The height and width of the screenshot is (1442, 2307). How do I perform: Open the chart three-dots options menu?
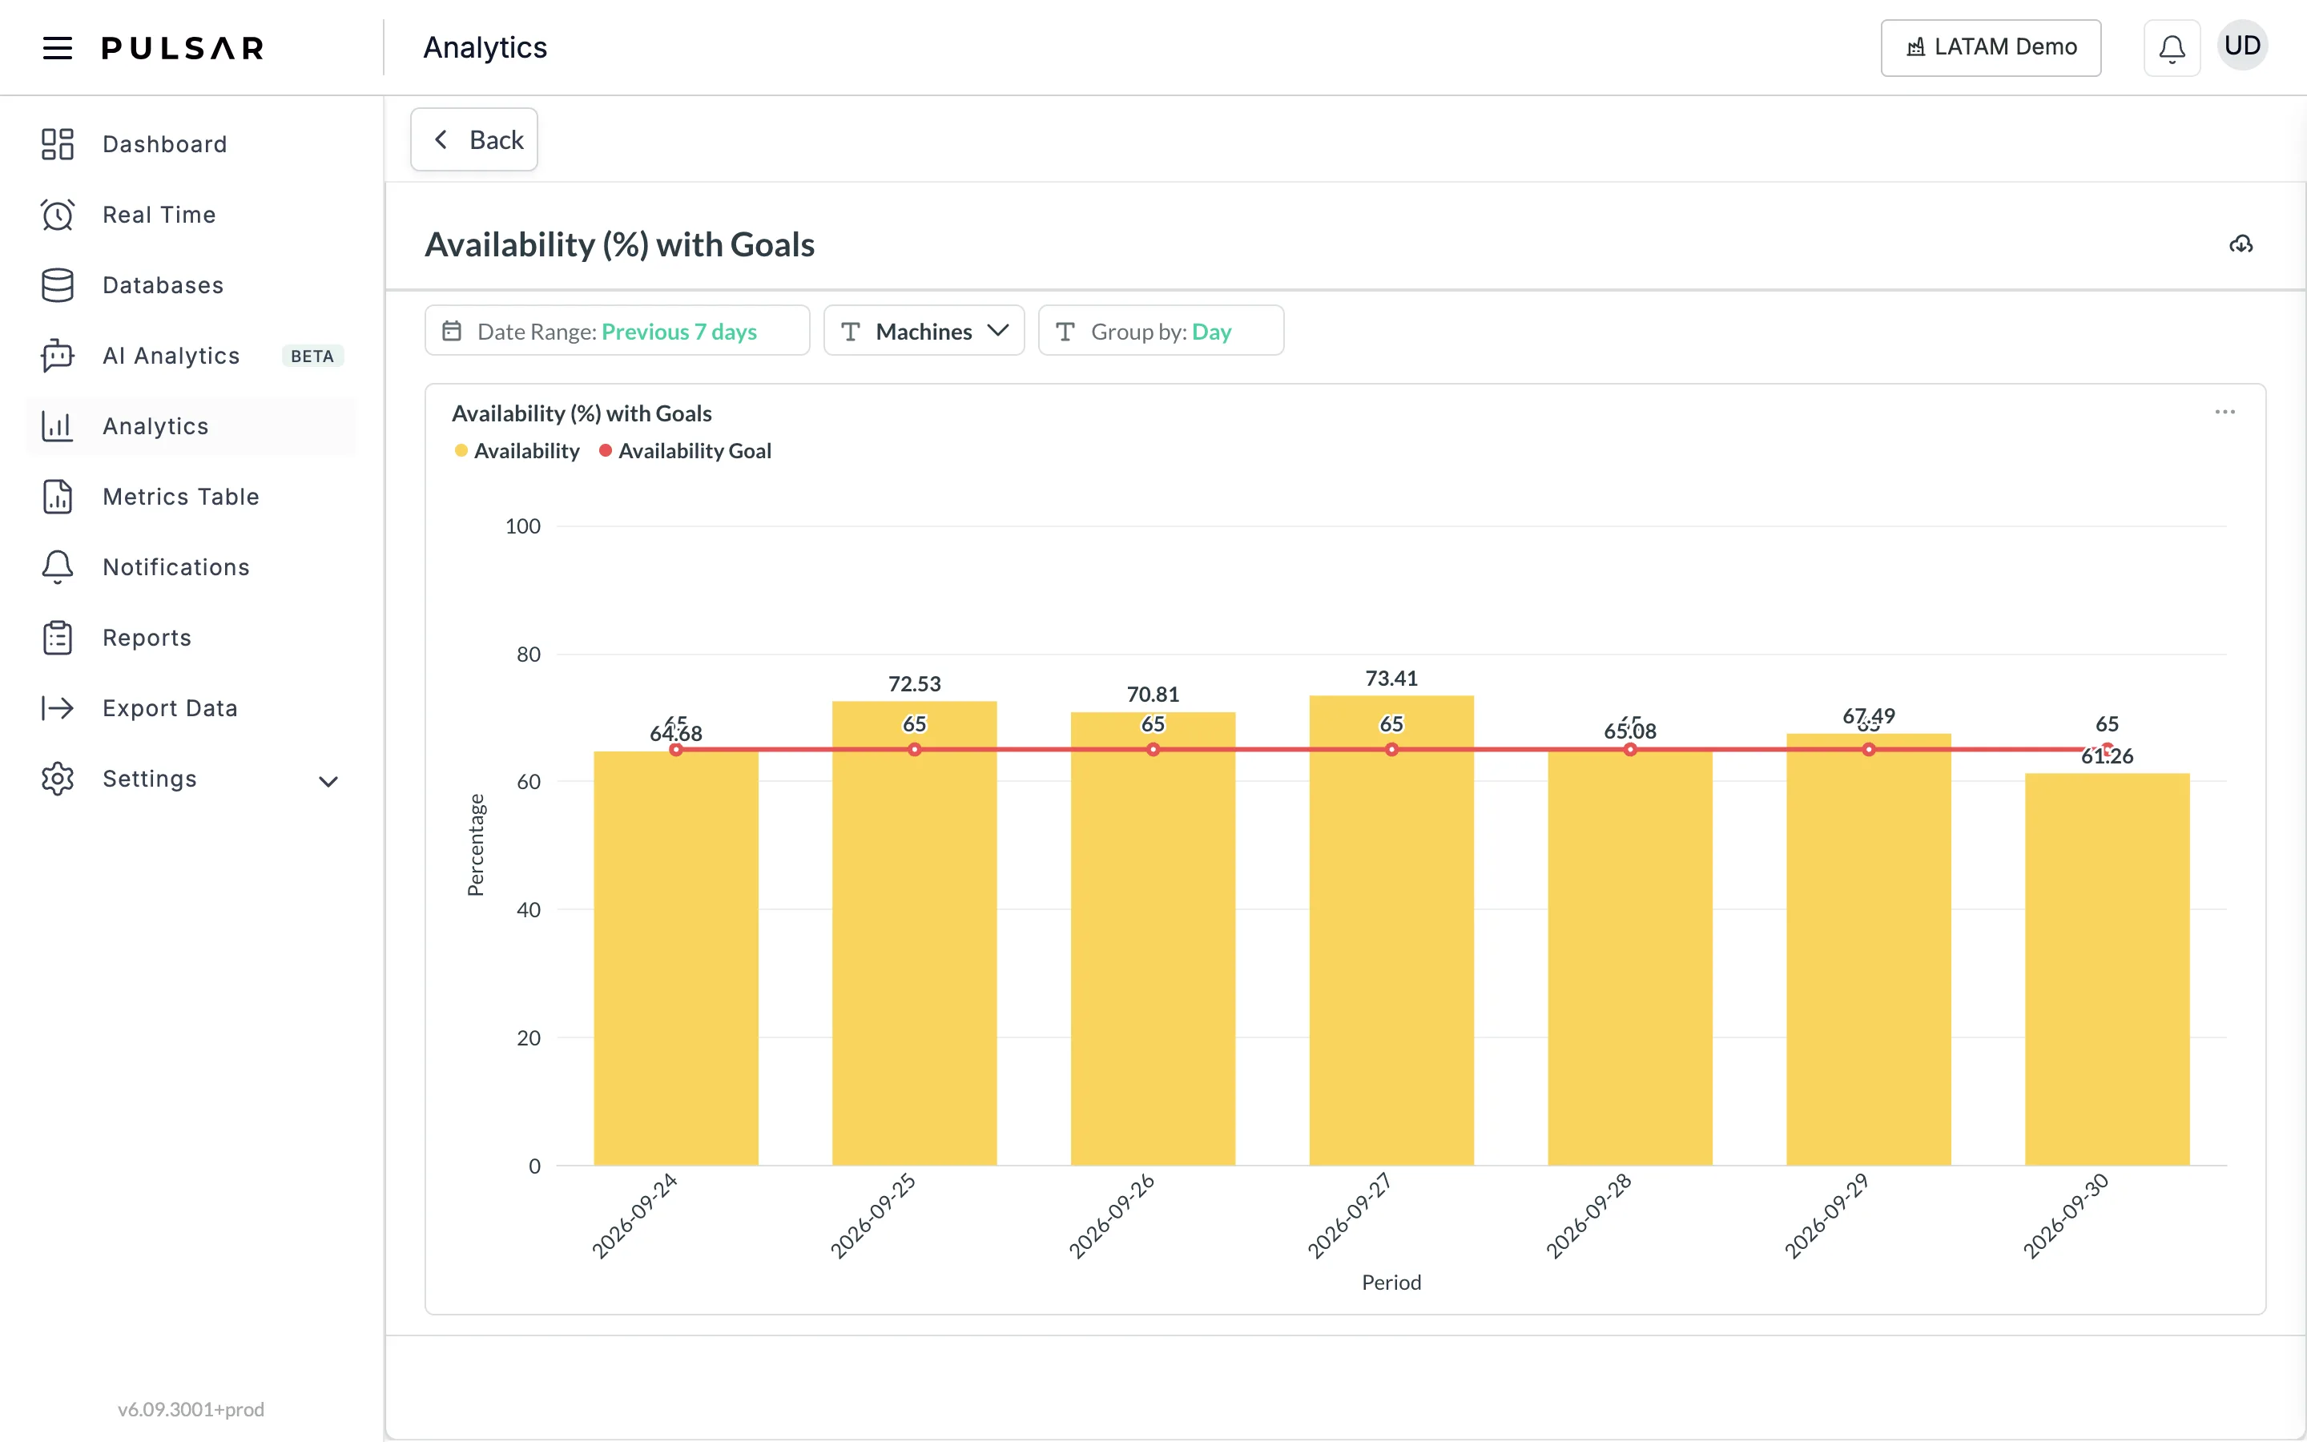[x=2225, y=412]
